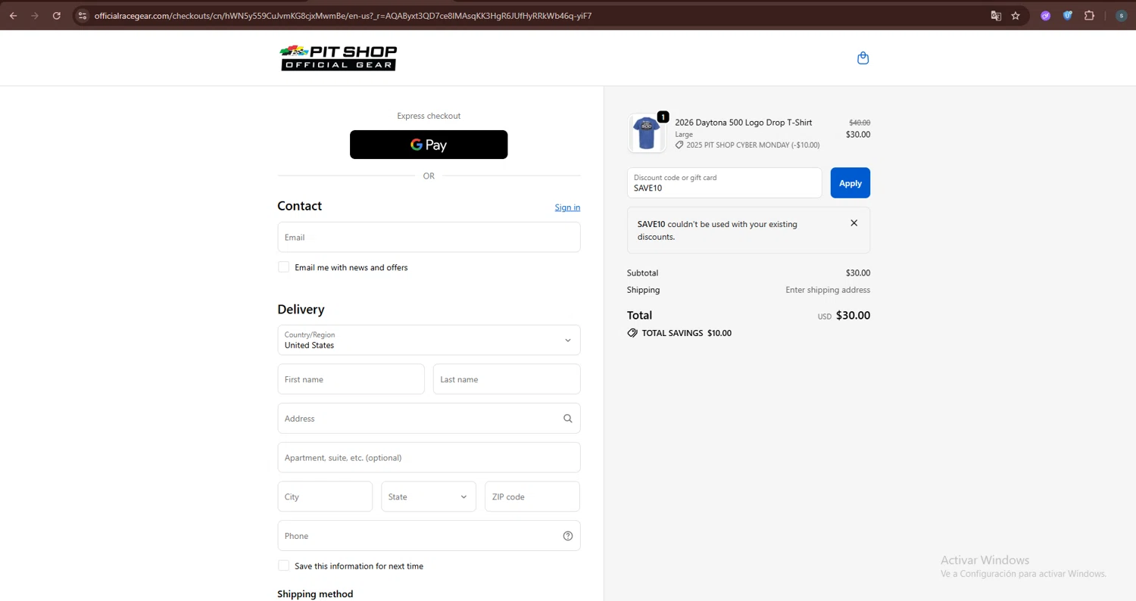Click the Cyber Monday discount tag icon
This screenshot has width=1136, height=601.
pos(679,145)
